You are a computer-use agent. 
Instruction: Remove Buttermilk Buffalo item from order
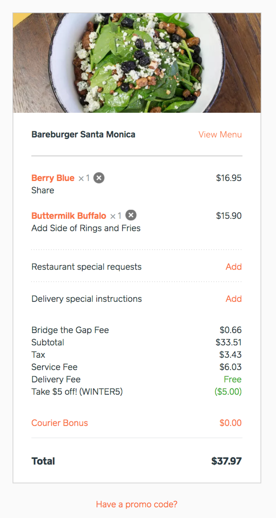[131, 215]
